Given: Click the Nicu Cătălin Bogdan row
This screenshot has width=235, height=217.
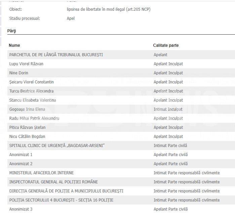Looking at the screenshot, I should coord(121,137).
